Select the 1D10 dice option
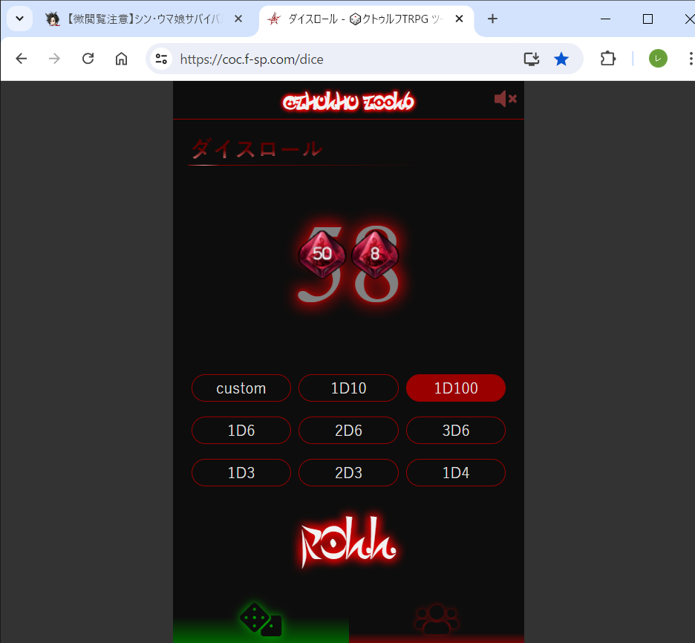Screen dimensions: 695x643 pos(348,388)
